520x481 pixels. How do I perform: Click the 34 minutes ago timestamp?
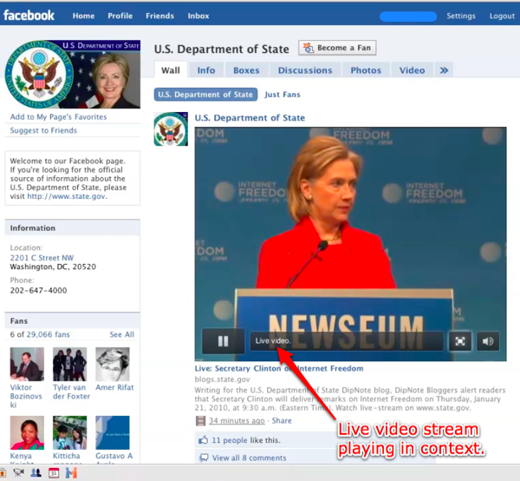click(x=237, y=420)
